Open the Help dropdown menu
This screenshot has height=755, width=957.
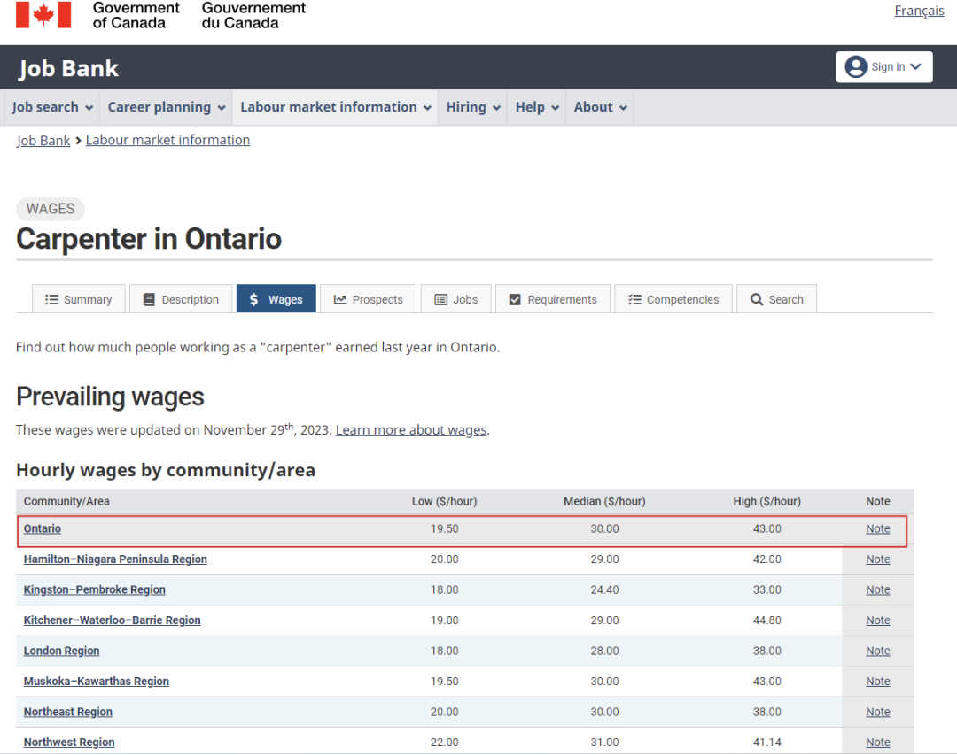[x=536, y=107]
